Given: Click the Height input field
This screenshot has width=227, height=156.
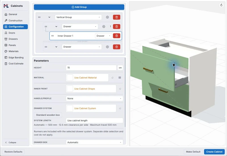Looking at the screenshot, I should point(91,68).
